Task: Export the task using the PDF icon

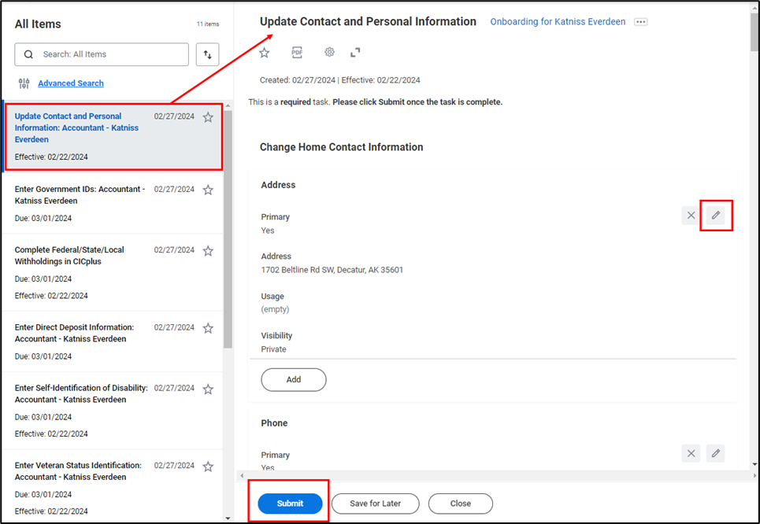Action: coord(297,53)
